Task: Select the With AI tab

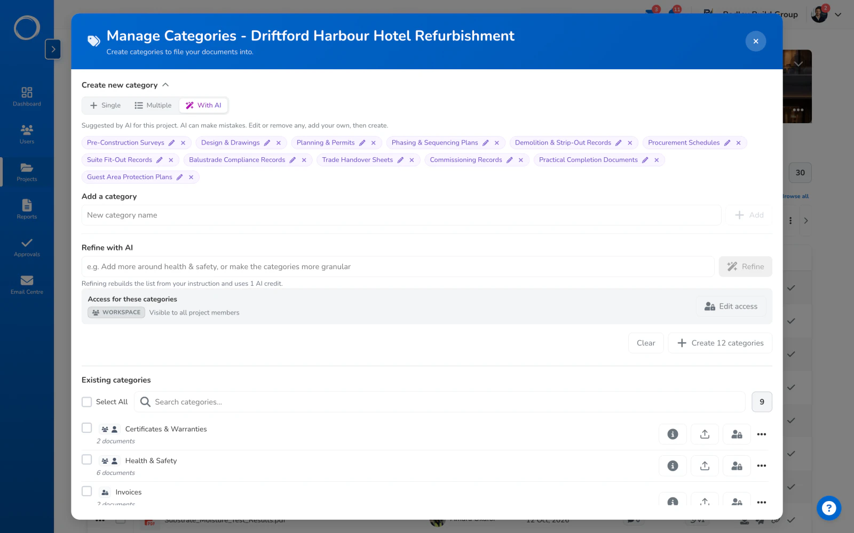Action: tap(203, 106)
